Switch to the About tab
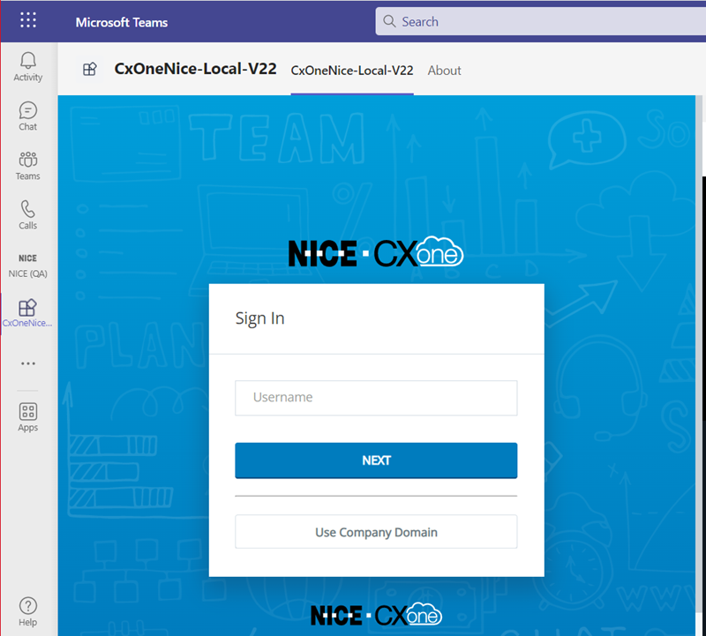 coord(445,71)
